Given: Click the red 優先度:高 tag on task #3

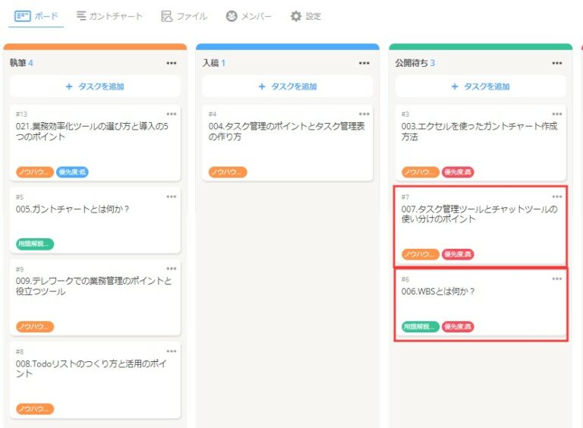Looking at the screenshot, I should click(458, 172).
